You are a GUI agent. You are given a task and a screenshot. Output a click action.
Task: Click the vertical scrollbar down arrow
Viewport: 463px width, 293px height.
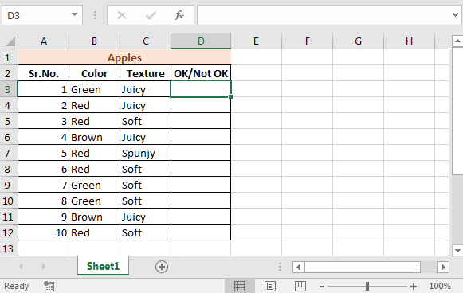pyautogui.click(x=457, y=251)
